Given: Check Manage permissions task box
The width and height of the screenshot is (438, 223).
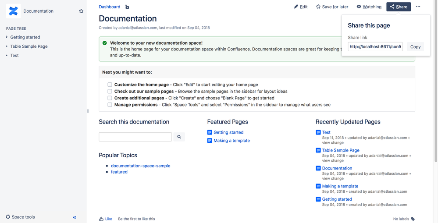Looking at the screenshot, I should (110, 105).
